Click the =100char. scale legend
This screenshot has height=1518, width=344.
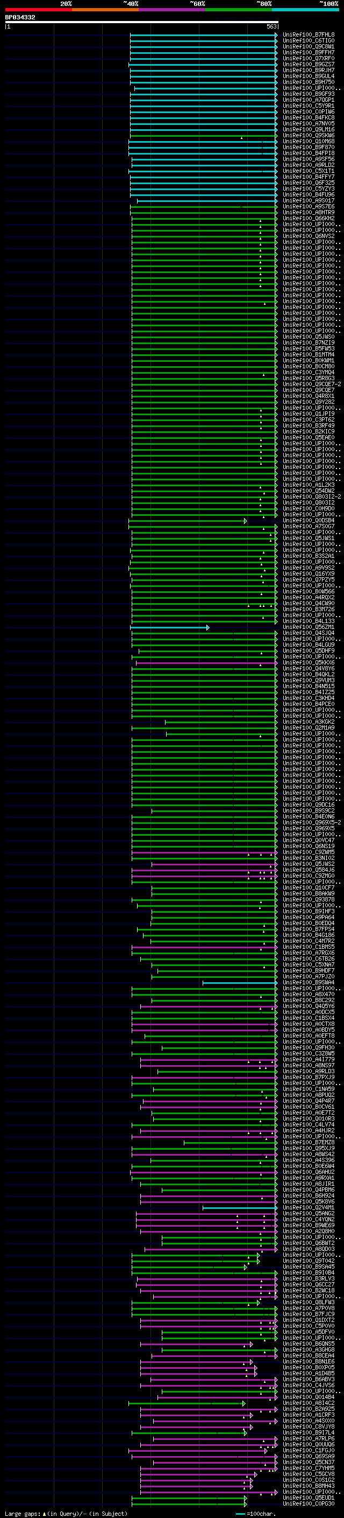pyautogui.click(x=256, y=1513)
